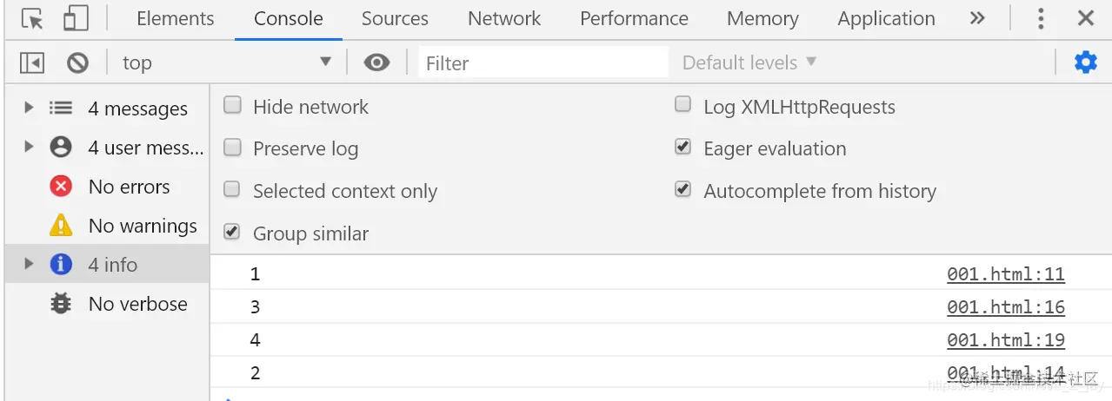Screen dimensions: 1112x401
Task: Clear console with the ban icon
Action: pyautogui.click(x=78, y=62)
